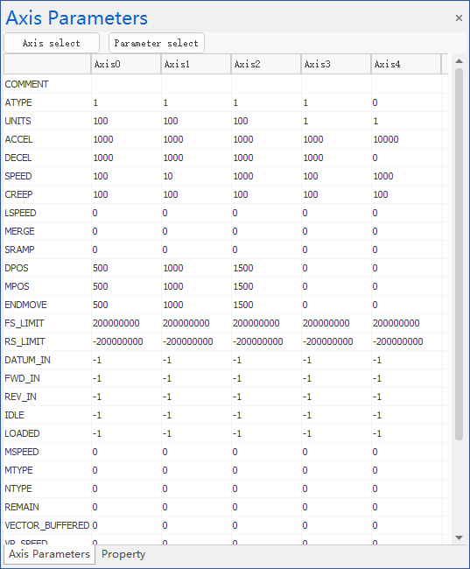Click the scrollbar down arrow
The width and height of the screenshot is (470, 569).
tap(459, 537)
